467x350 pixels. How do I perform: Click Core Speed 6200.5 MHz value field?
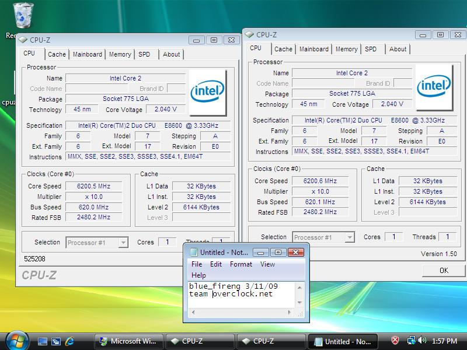tap(93, 186)
